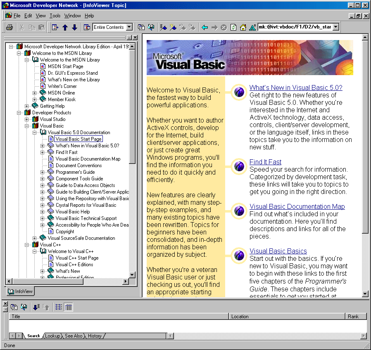The image size is (371, 350).
Task: Expand the Visual Studio tree node
Action: point(27,119)
